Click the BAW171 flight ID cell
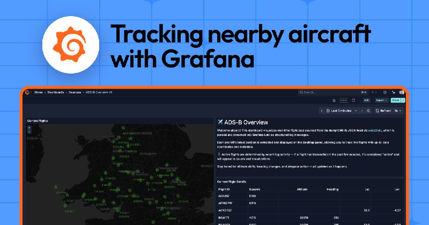Screen dimensions: 429x225 coord(224,217)
